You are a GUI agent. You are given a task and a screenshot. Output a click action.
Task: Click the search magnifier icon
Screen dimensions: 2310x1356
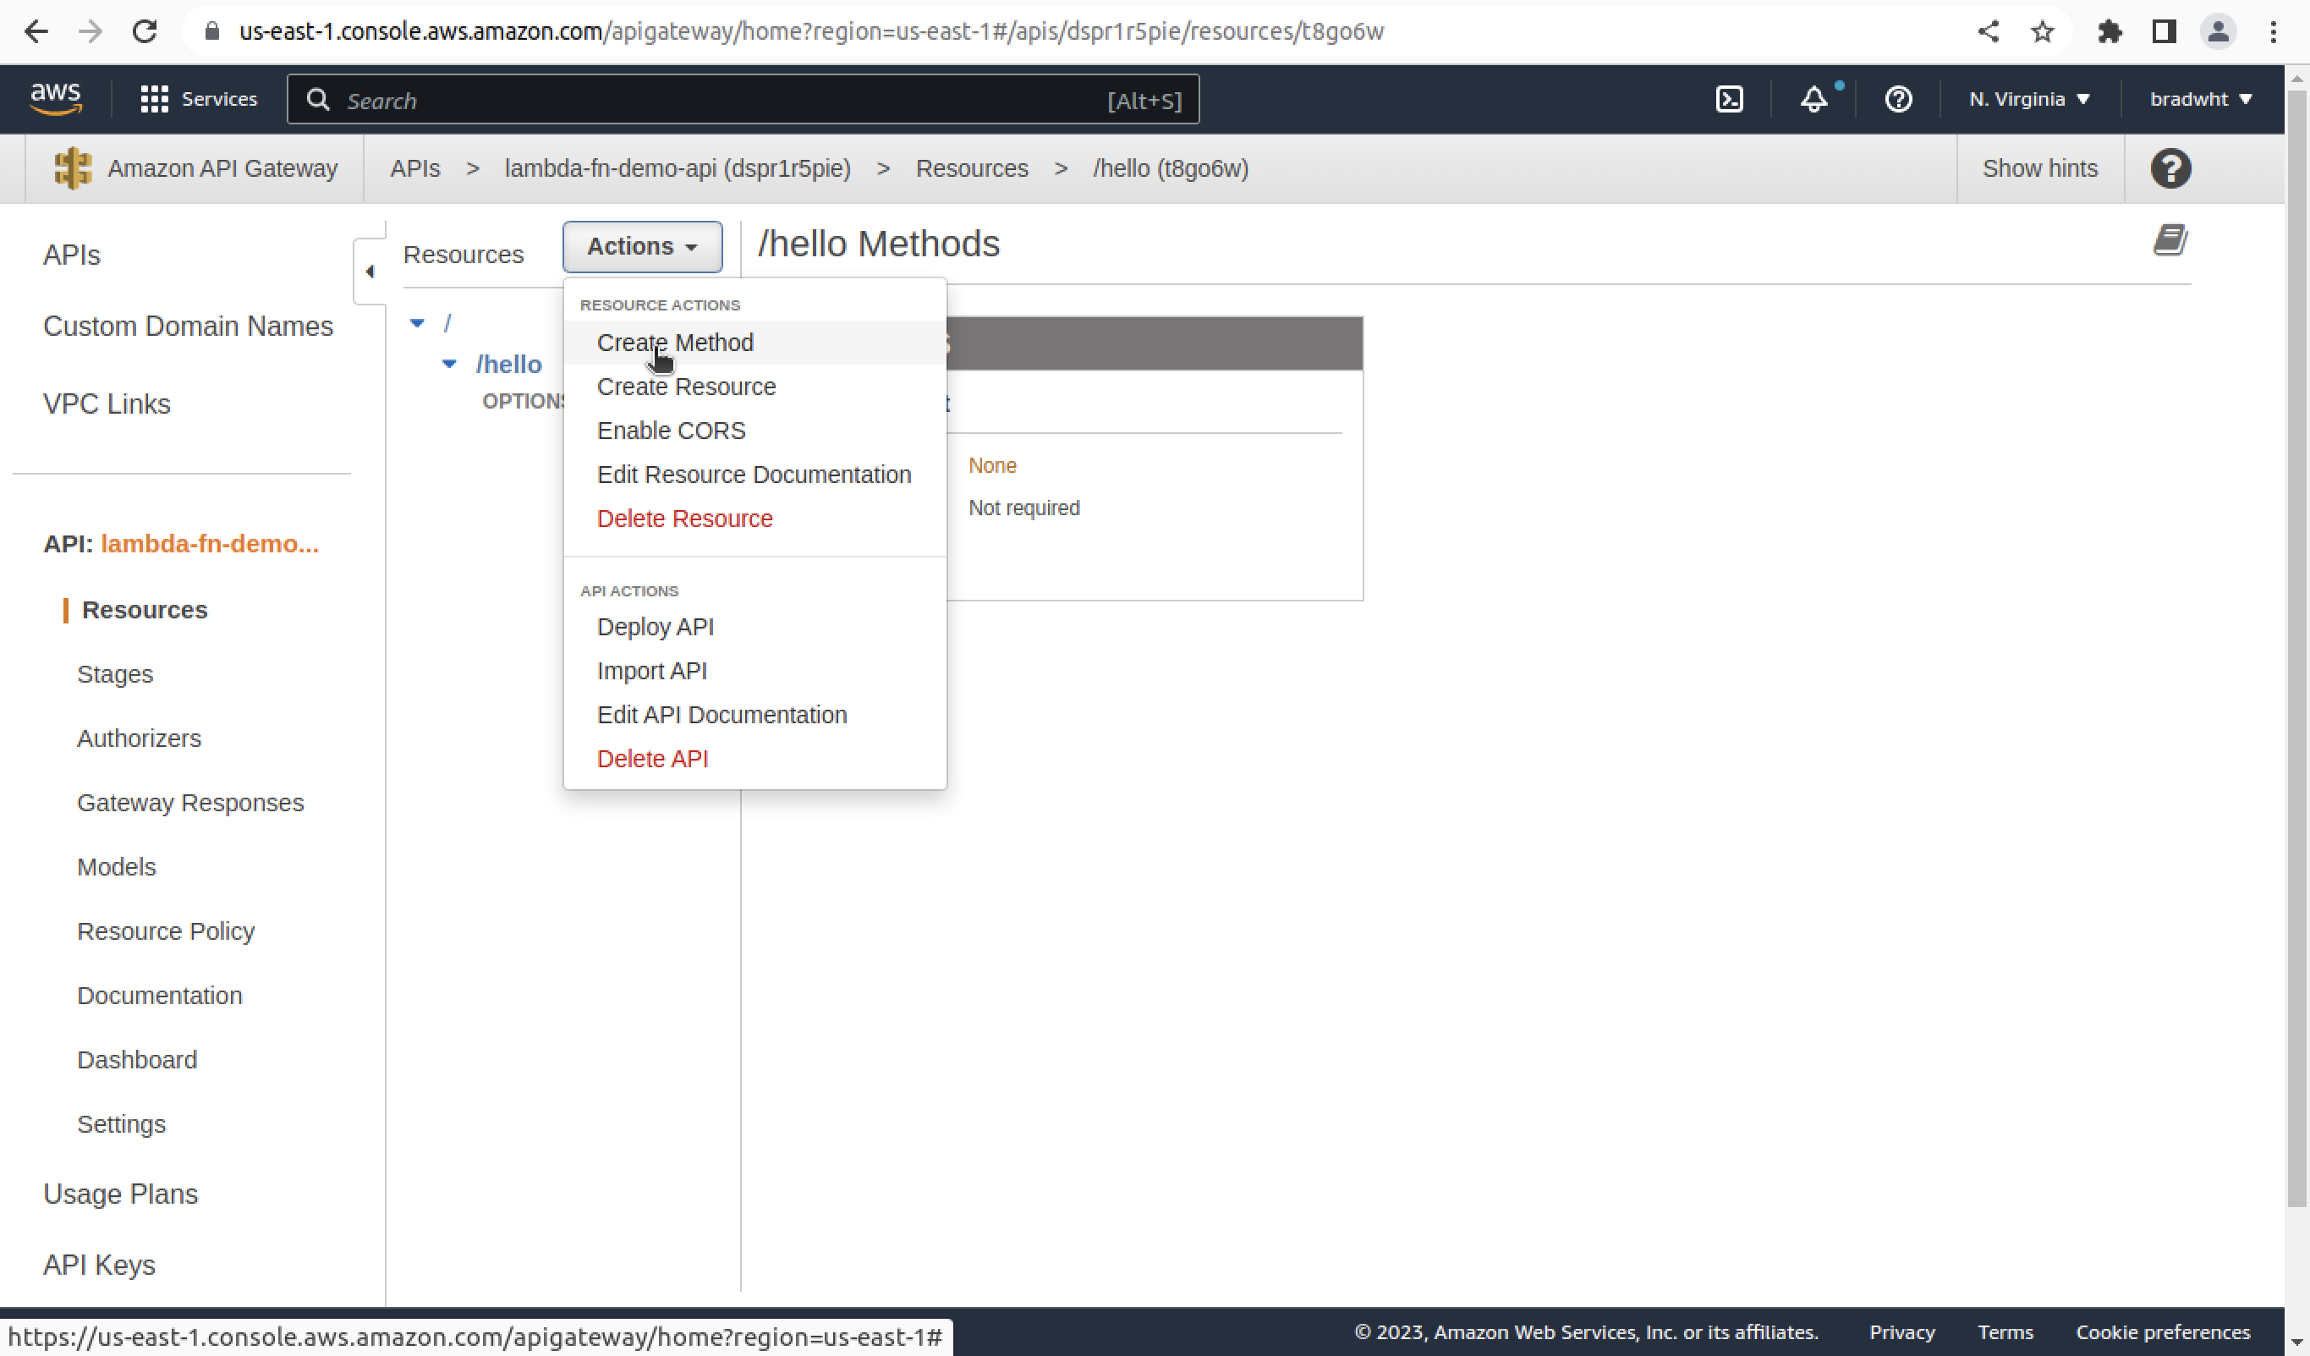click(x=317, y=99)
